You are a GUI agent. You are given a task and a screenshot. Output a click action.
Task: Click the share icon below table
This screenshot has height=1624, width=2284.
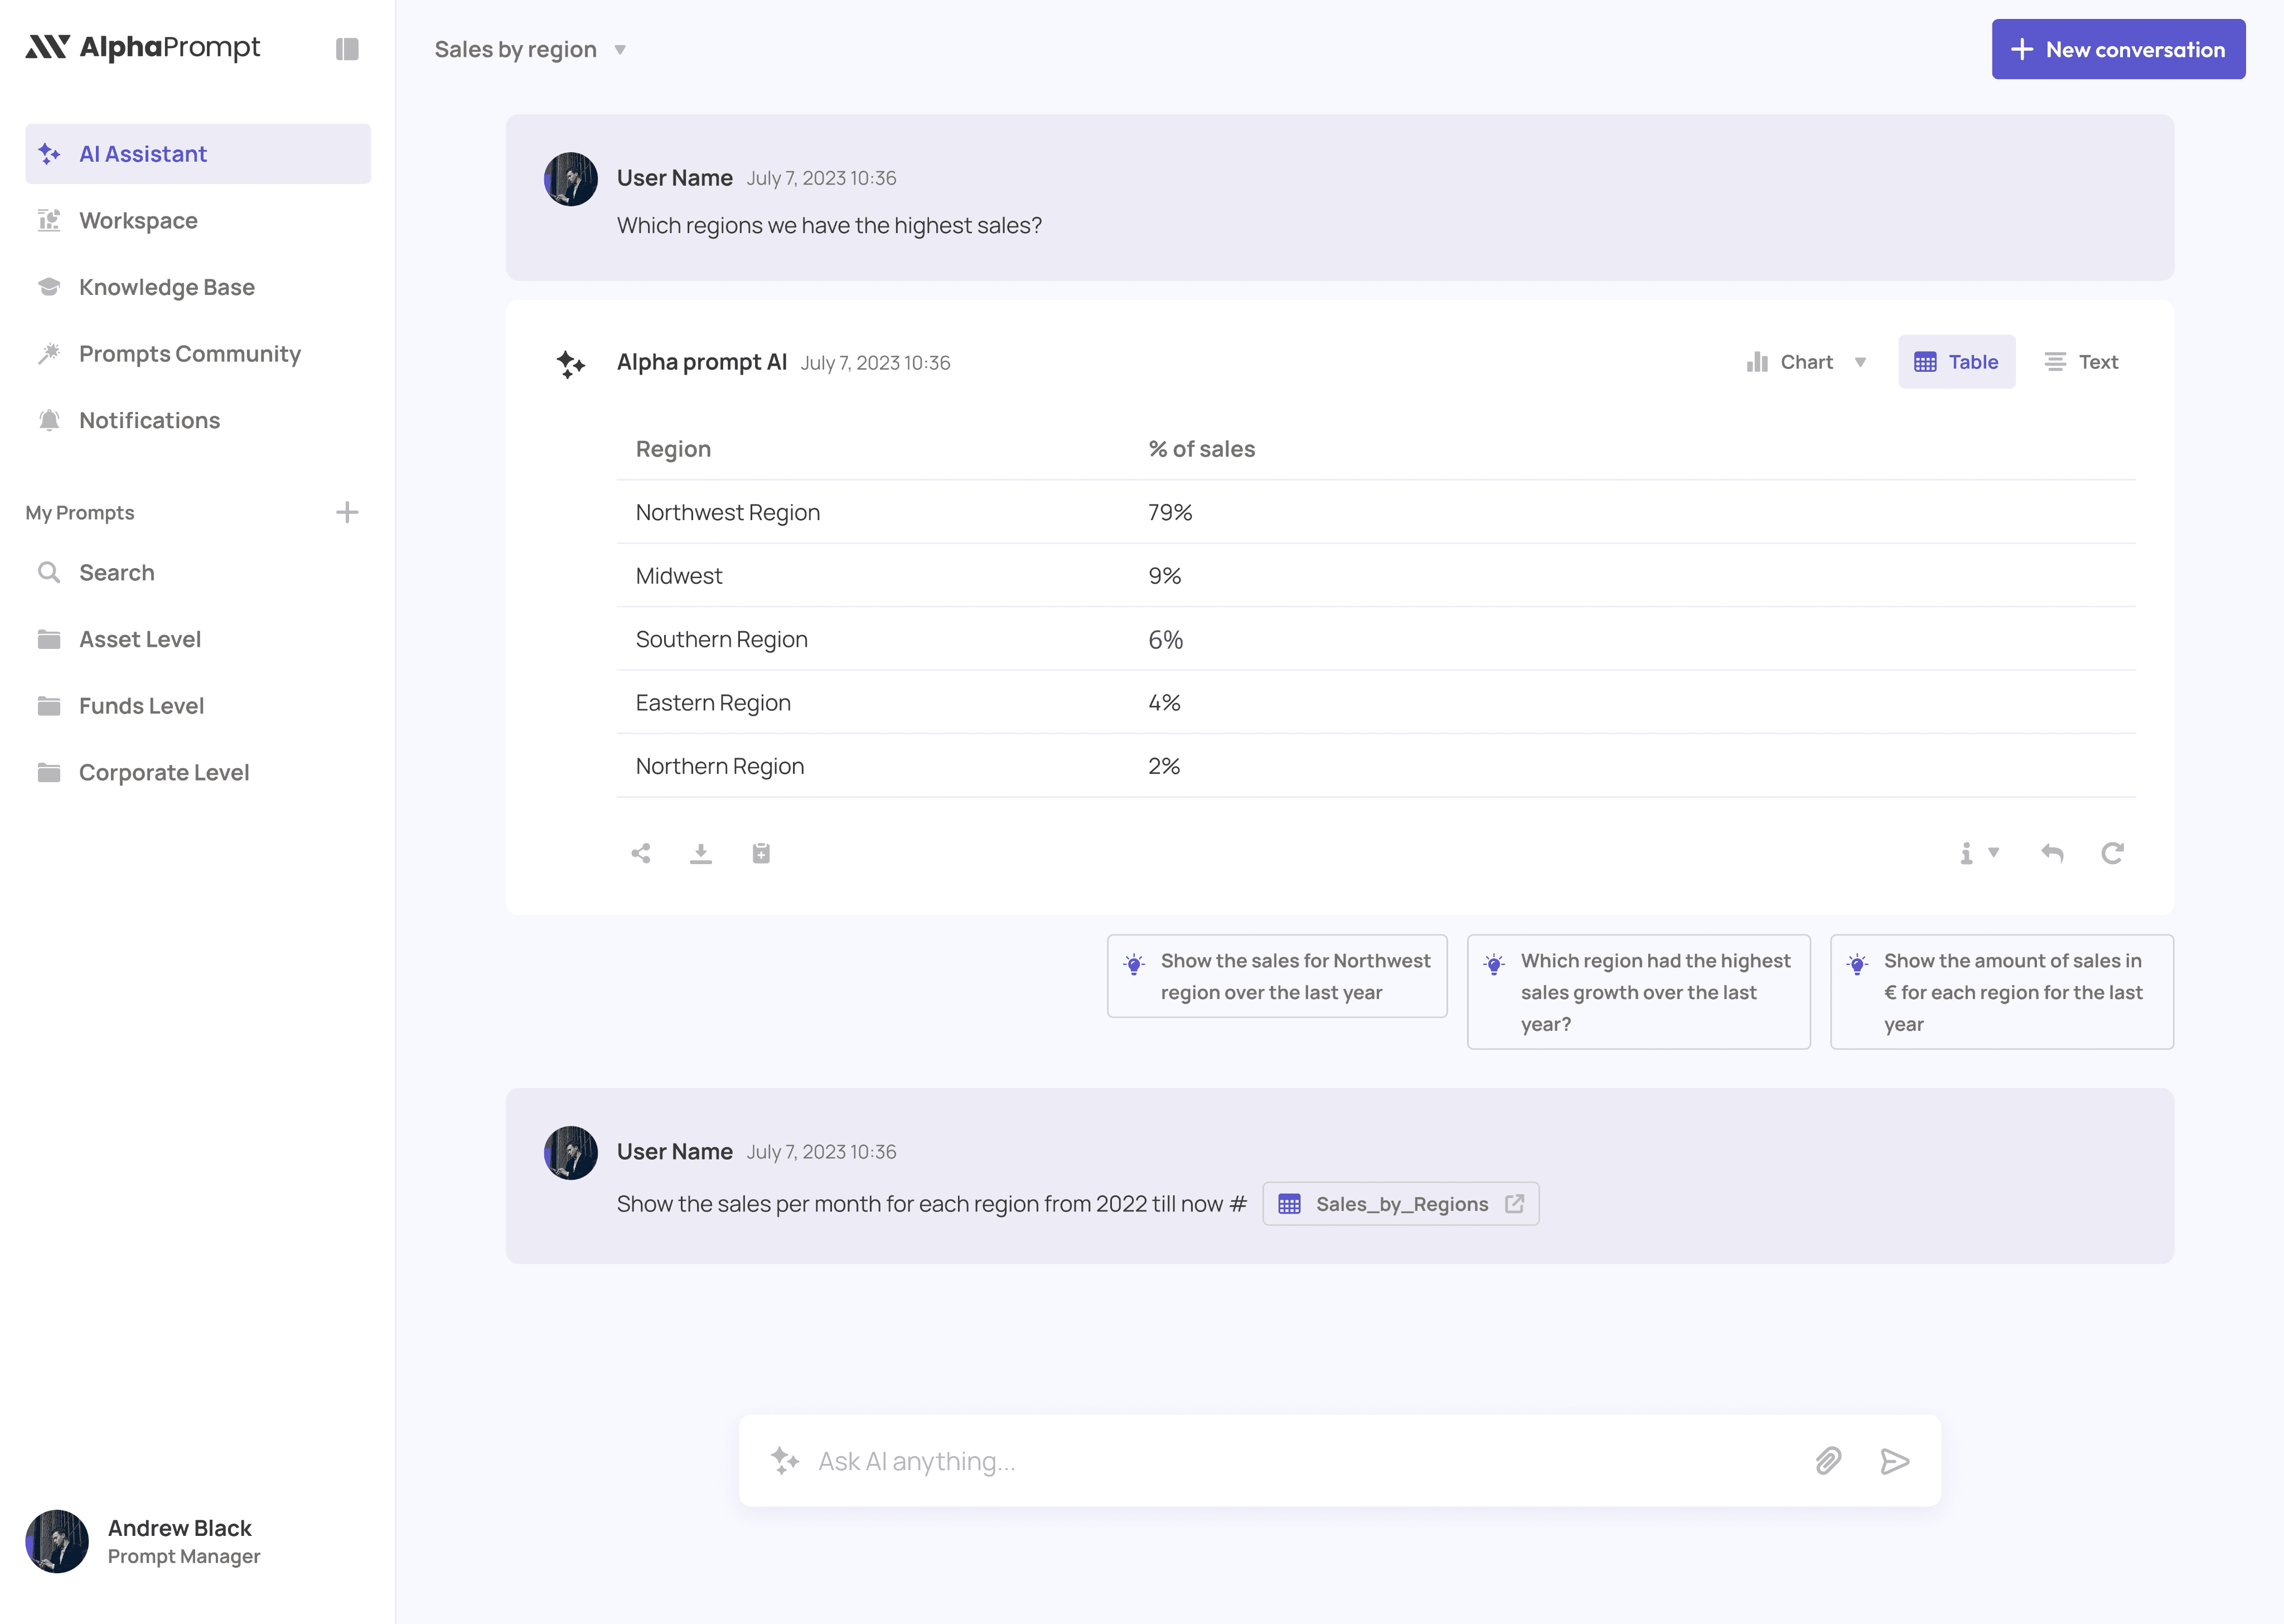tap(641, 853)
